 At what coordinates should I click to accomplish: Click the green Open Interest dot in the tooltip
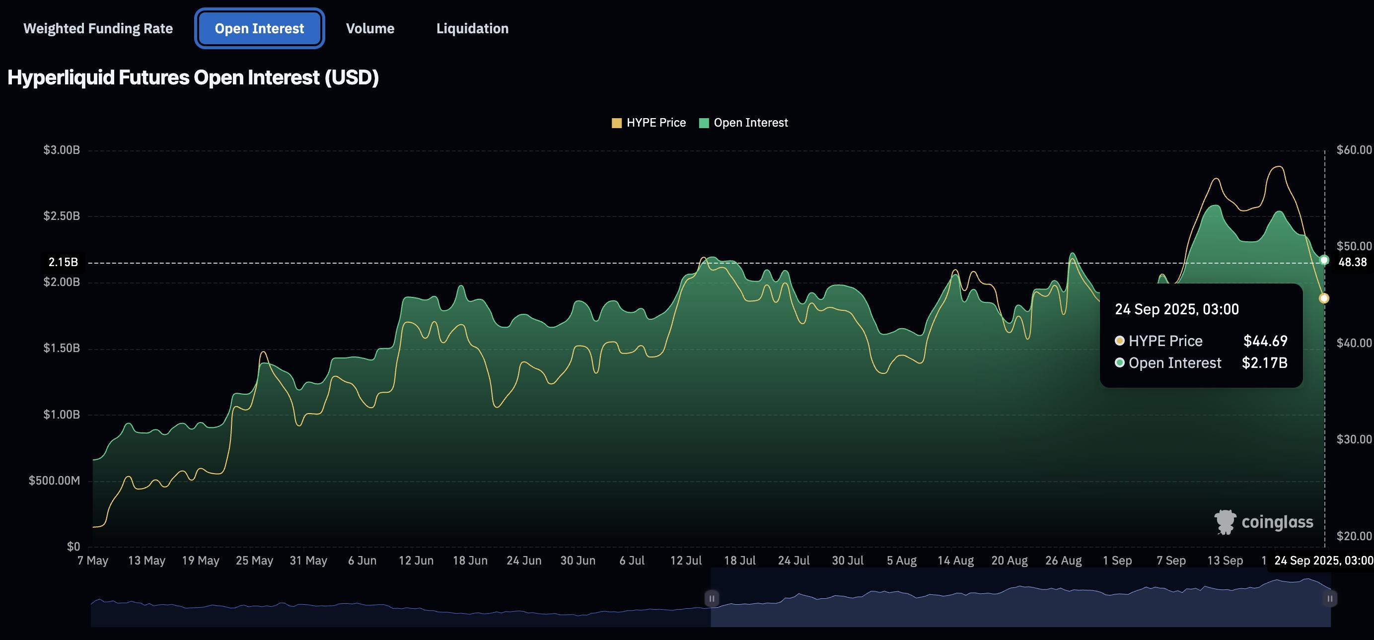pos(1120,362)
